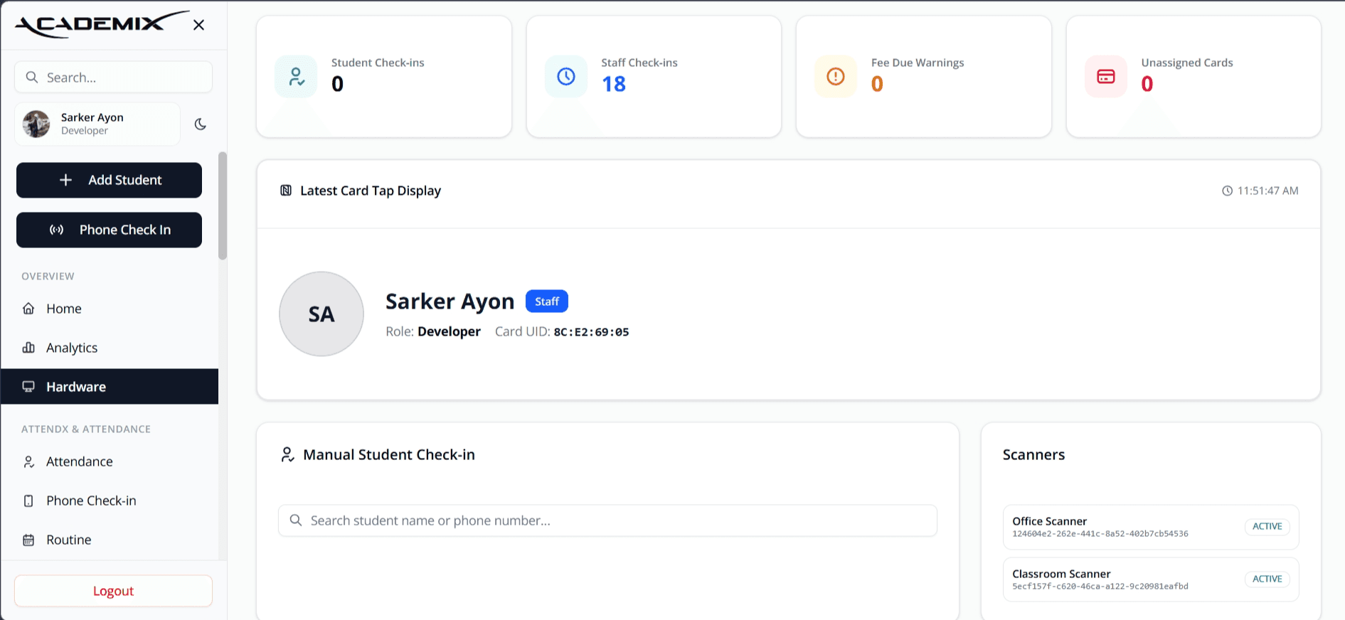Viewport: 1345px width, 620px height.
Task: Click the Manual Student Check-in heading
Action: coord(389,454)
